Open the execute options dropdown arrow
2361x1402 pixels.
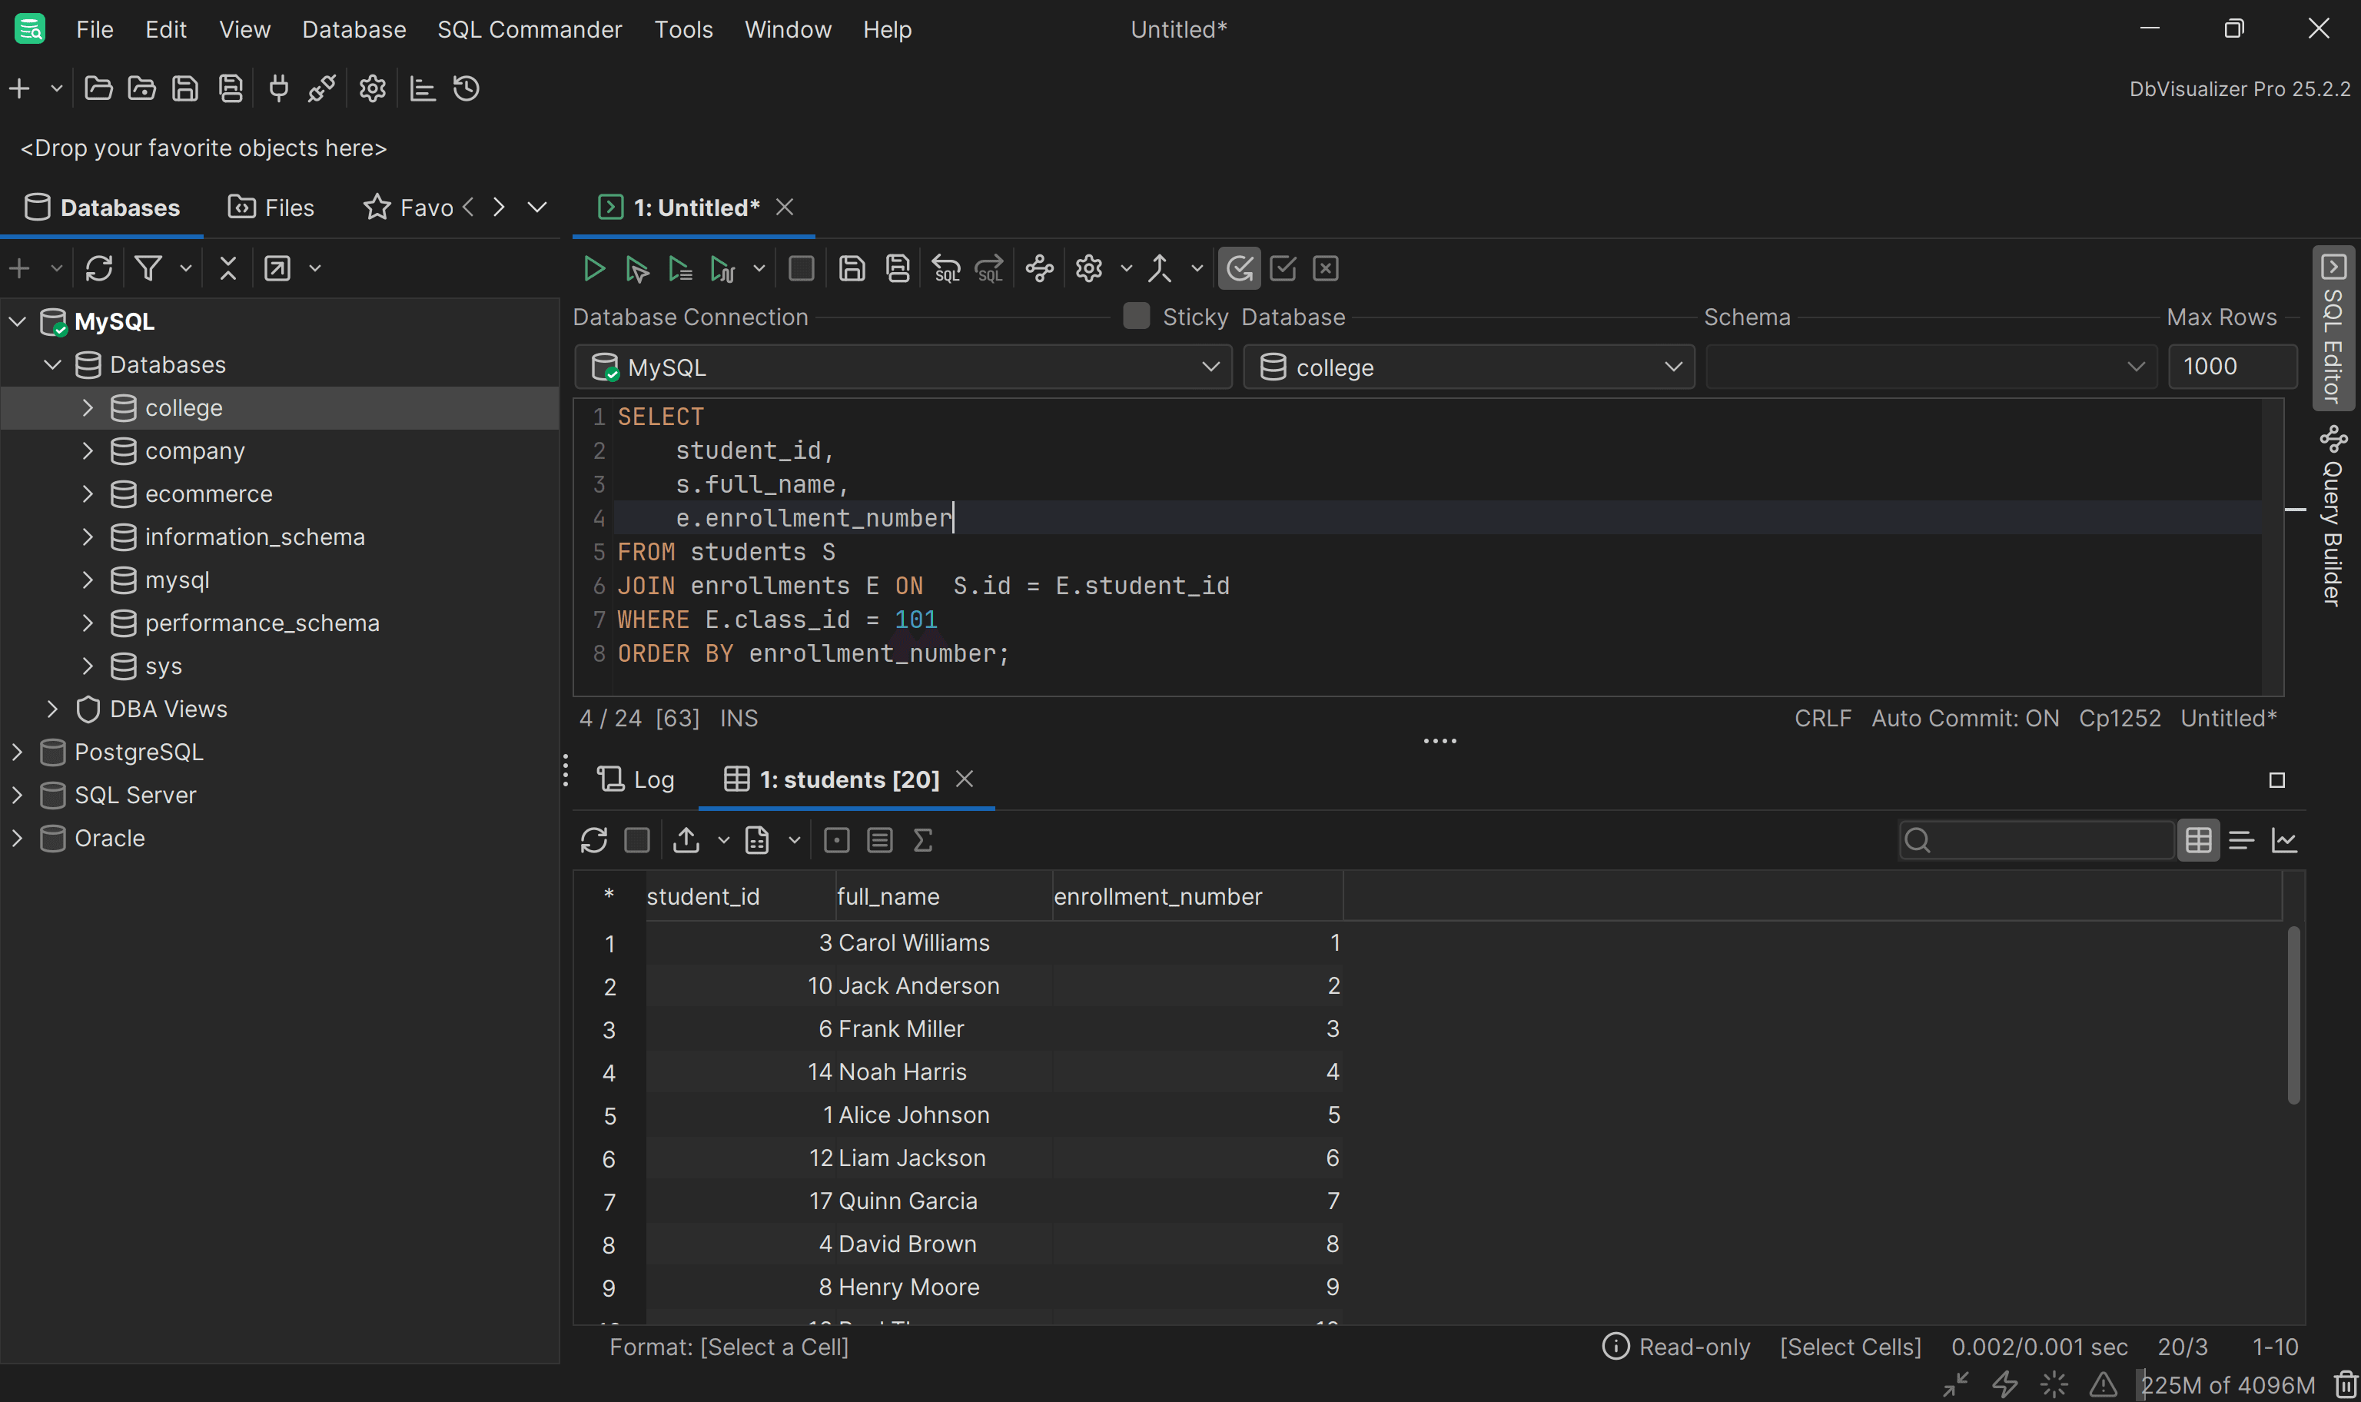[x=759, y=269]
